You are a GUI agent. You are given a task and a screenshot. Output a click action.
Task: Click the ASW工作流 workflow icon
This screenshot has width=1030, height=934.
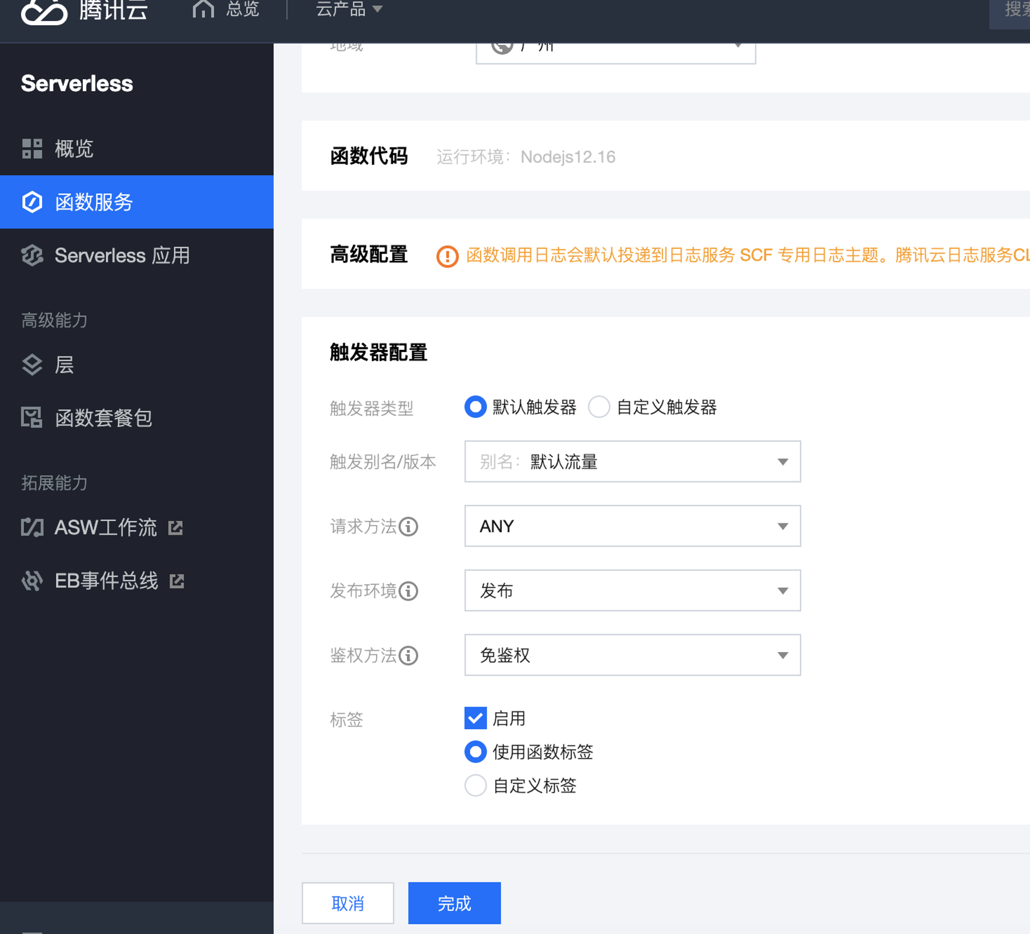click(32, 527)
